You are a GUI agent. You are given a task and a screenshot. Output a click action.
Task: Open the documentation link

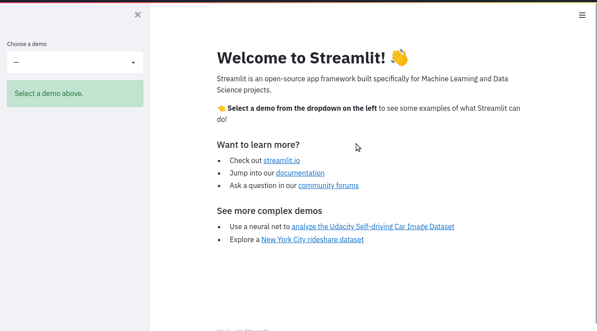click(x=300, y=173)
